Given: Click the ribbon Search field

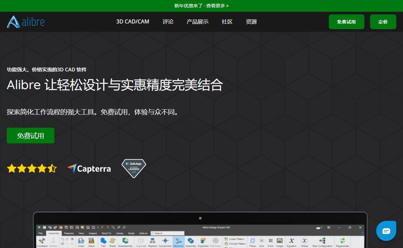Looking at the screenshot, I should [x=167, y=233].
